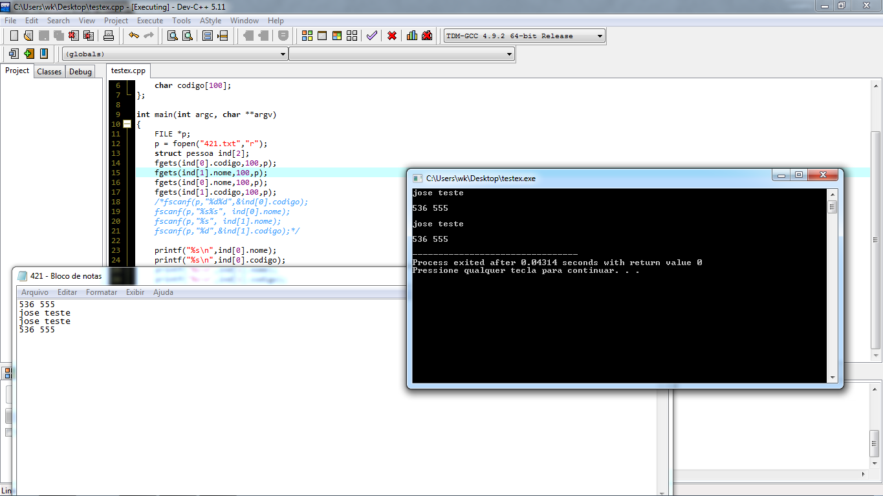Click the Close All files toolbar icon

coord(89,36)
